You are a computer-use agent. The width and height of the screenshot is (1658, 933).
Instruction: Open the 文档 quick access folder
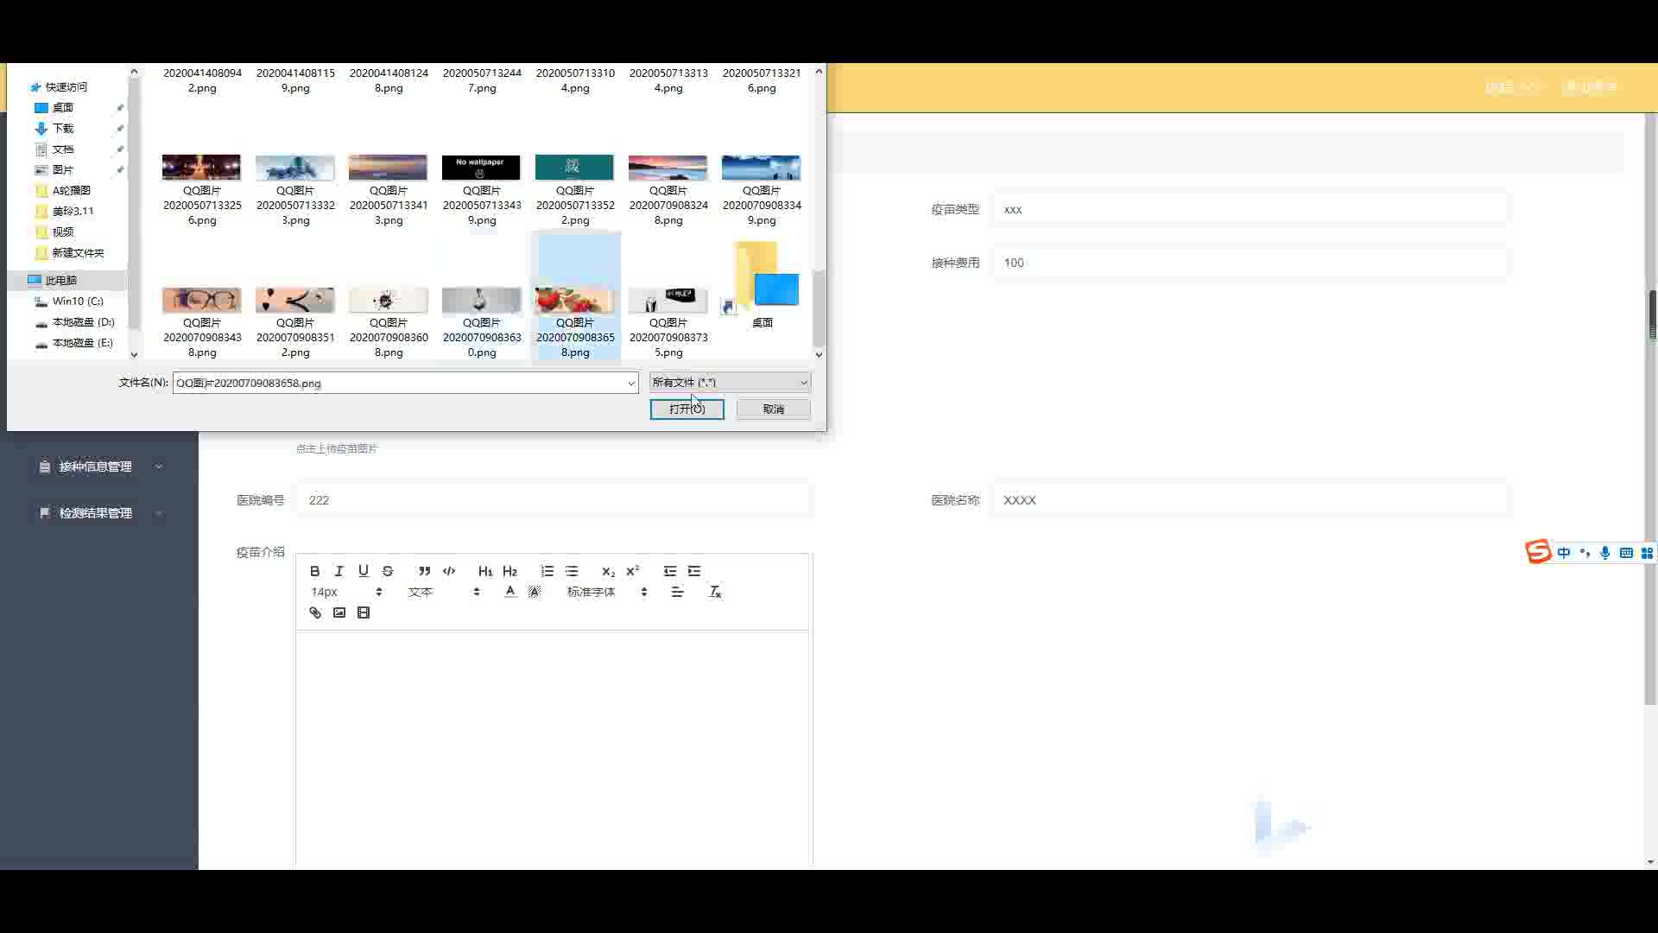[x=63, y=149]
